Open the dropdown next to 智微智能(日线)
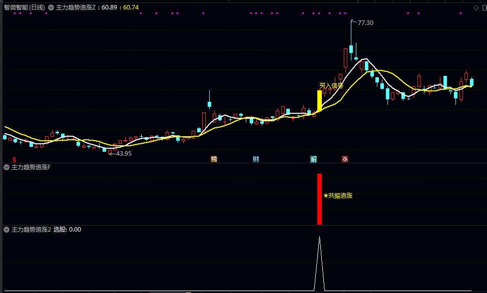This screenshot has width=487, height=293. tap(51, 7)
